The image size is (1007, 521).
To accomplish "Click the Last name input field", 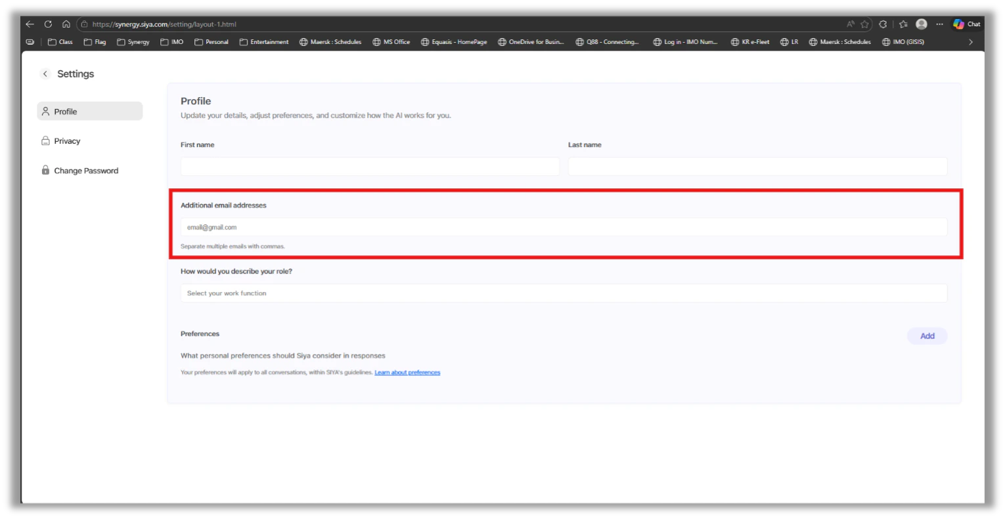I will click(757, 166).
